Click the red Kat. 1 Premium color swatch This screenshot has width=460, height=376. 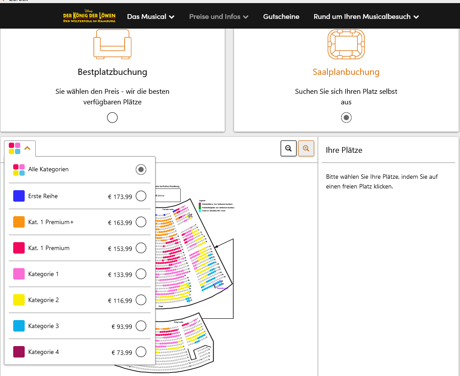tap(19, 247)
